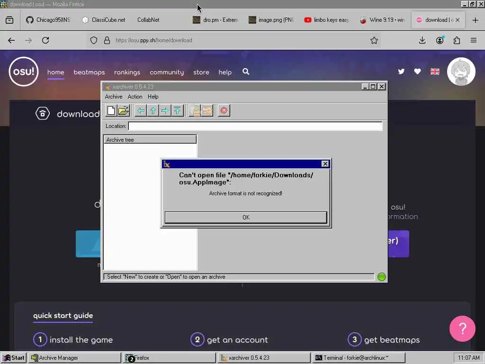Click the pink question mark help button
Image resolution: width=485 pixels, height=364 pixels.
(x=462, y=328)
